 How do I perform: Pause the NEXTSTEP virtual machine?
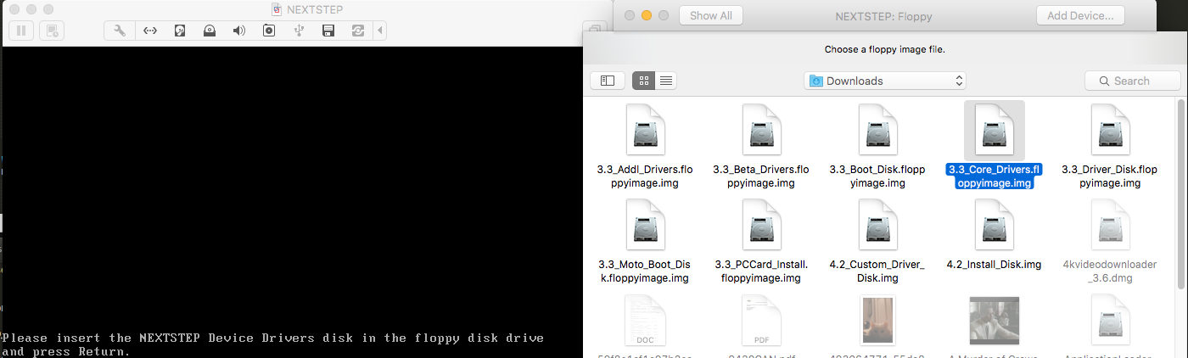21,31
